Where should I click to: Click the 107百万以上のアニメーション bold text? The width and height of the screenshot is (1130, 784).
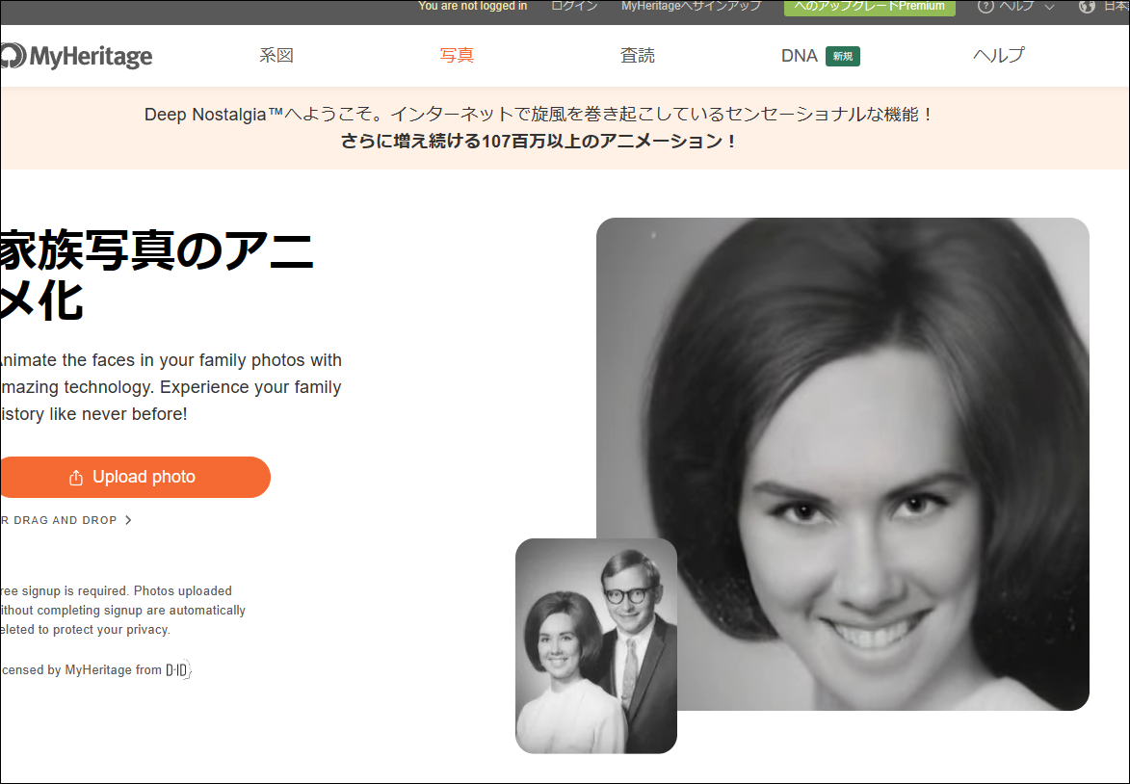[539, 142]
